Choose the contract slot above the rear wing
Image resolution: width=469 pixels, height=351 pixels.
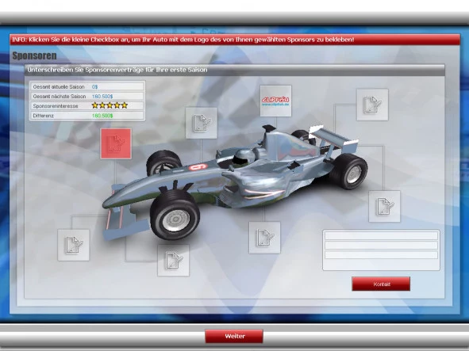(x=372, y=105)
